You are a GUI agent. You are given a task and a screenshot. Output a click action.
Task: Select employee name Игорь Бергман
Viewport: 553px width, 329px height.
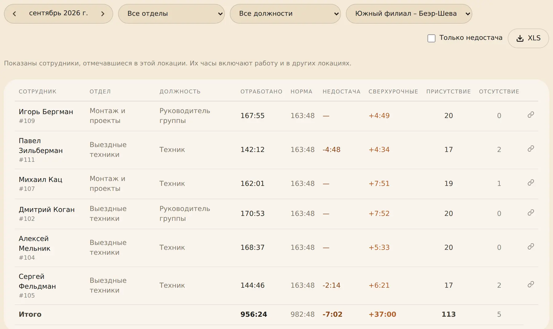point(46,112)
